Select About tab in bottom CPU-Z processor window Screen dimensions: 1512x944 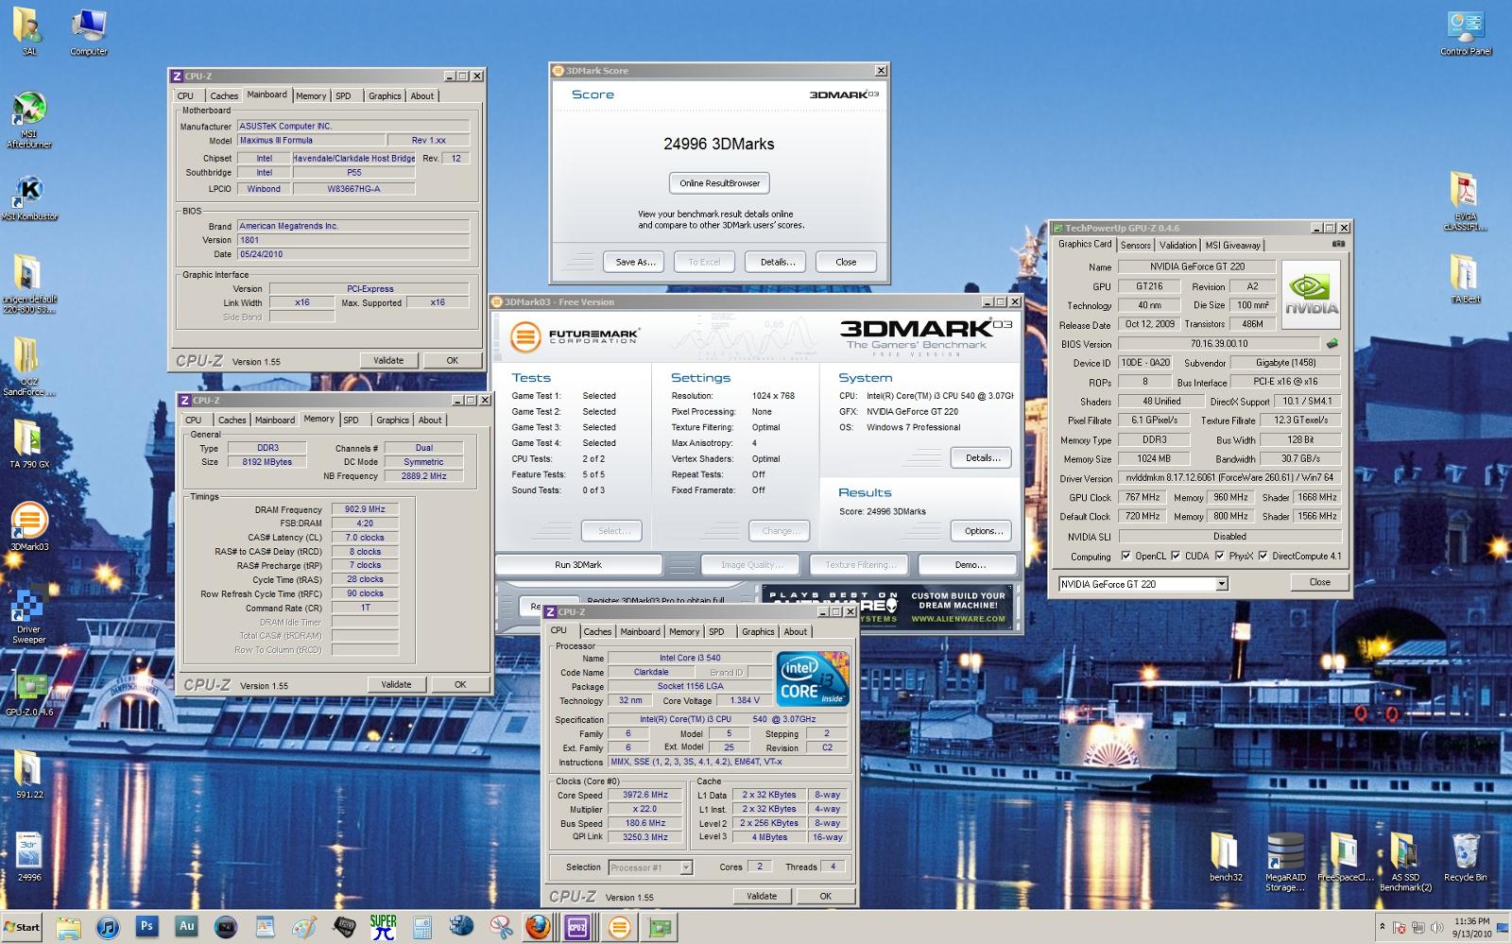[796, 632]
